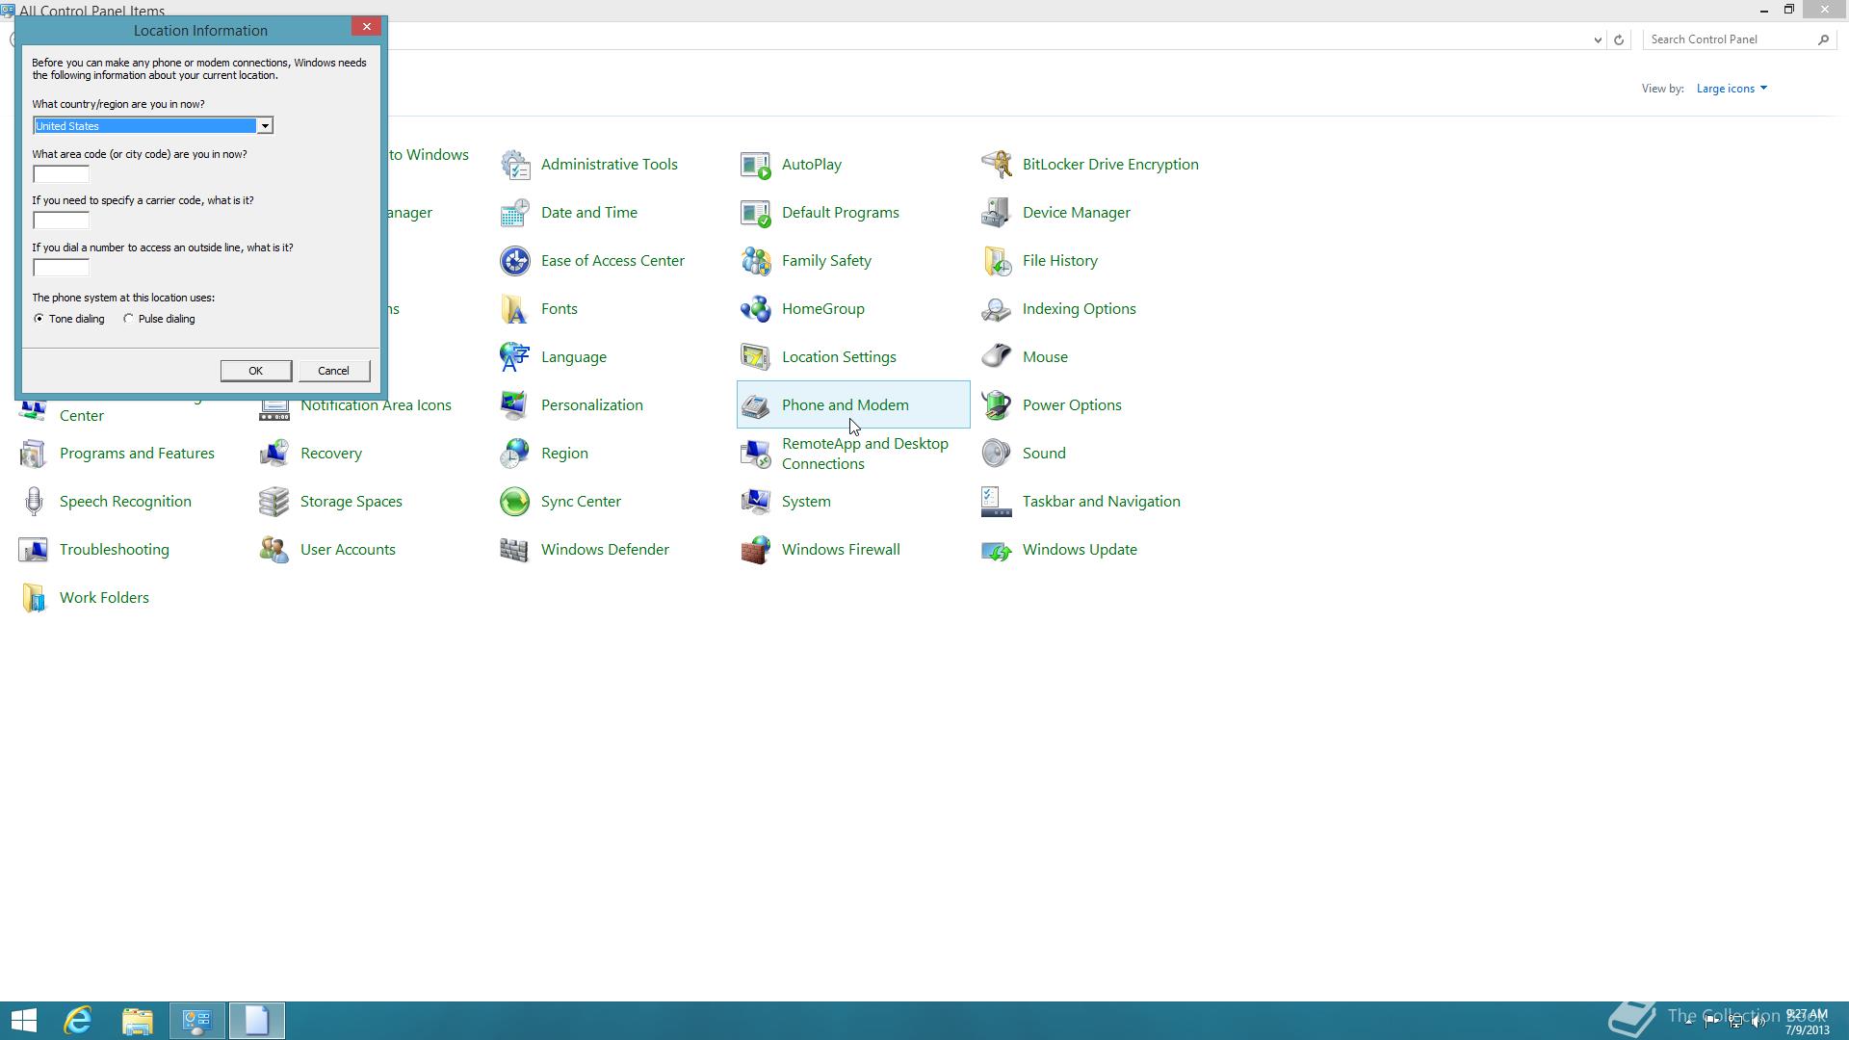Screen dimensions: 1849x1040
Task: Click OK in Location Information dialog
Action: point(255,371)
